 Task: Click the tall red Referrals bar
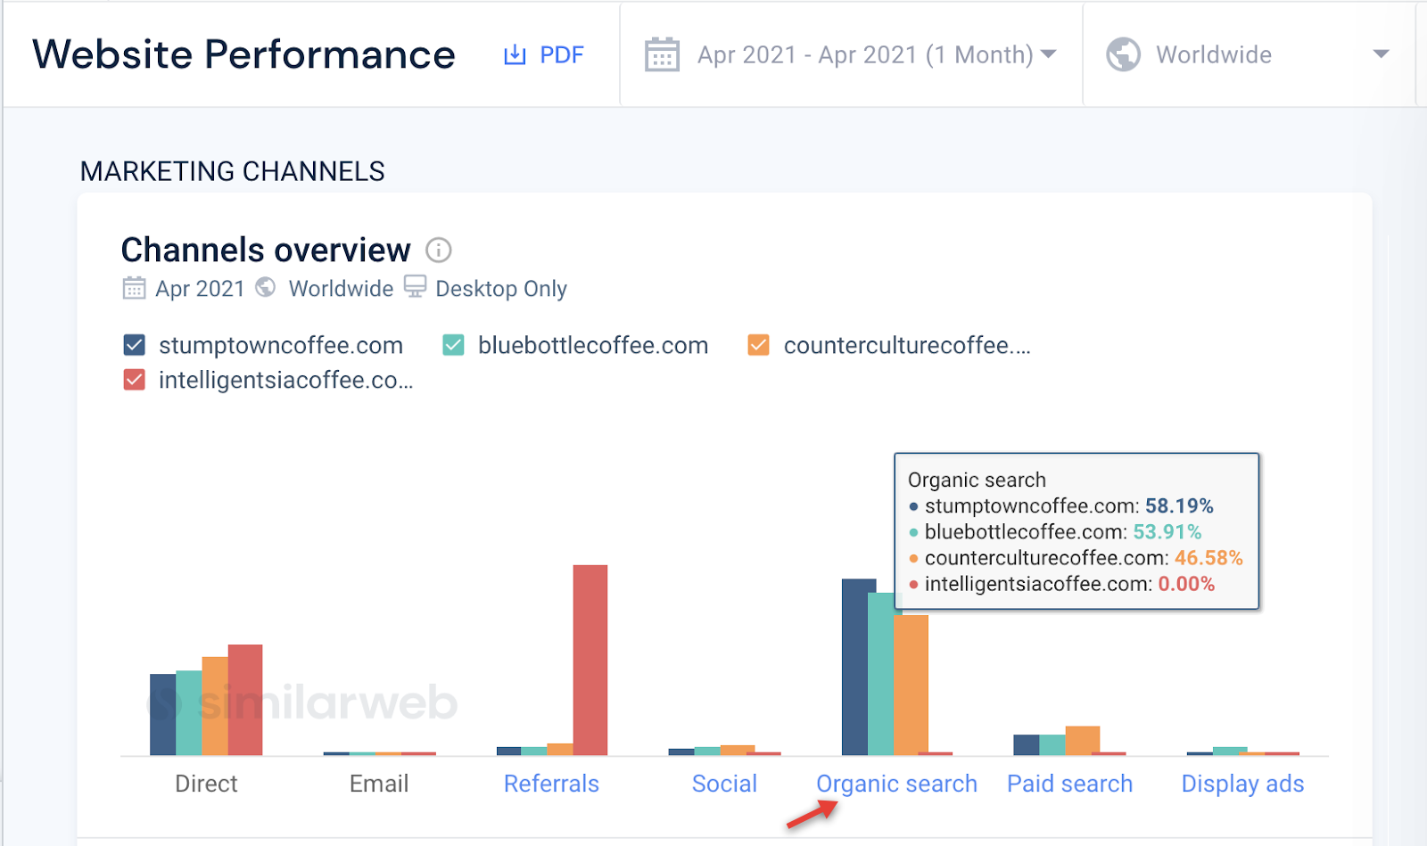point(590,660)
